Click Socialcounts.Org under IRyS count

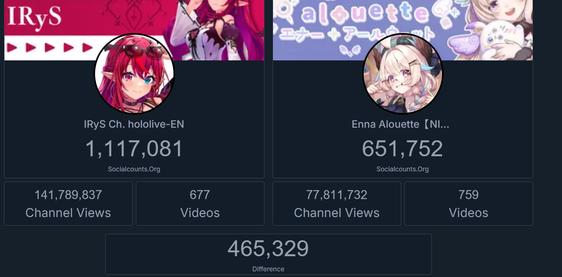tap(134, 169)
